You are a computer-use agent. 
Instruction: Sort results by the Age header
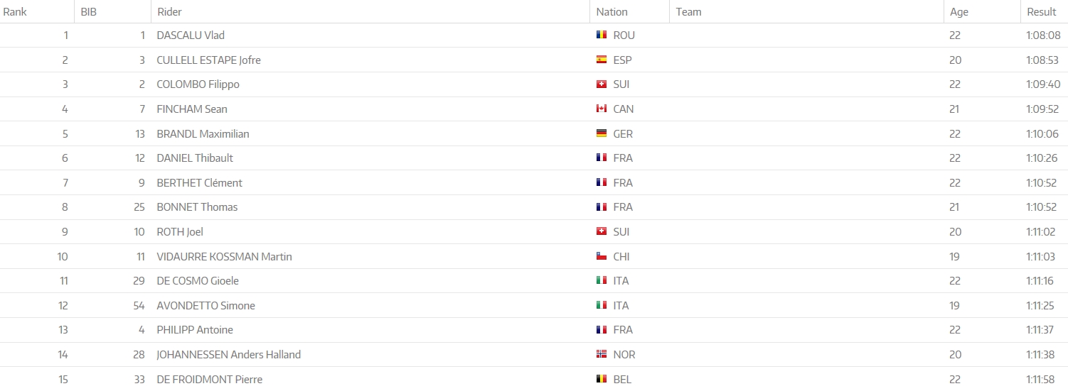tap(959, 11)
